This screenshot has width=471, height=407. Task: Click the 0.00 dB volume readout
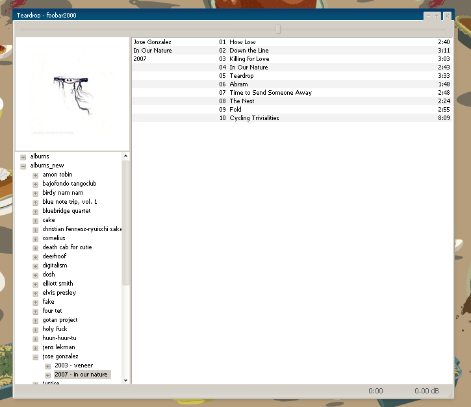427,391
